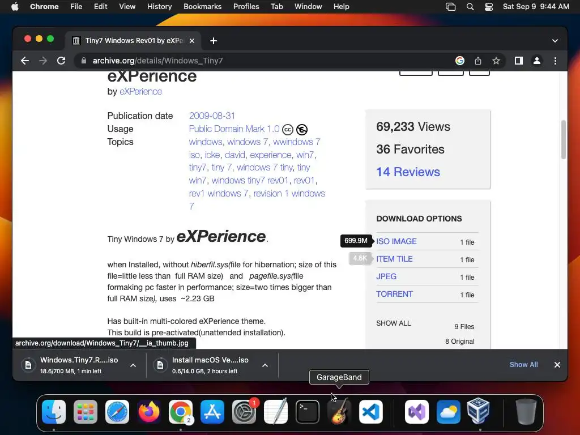Viewport: 580px width, 435px height.
Task: Open the Profiles menu
Action: pyautogui.click(x=246, y=7)
